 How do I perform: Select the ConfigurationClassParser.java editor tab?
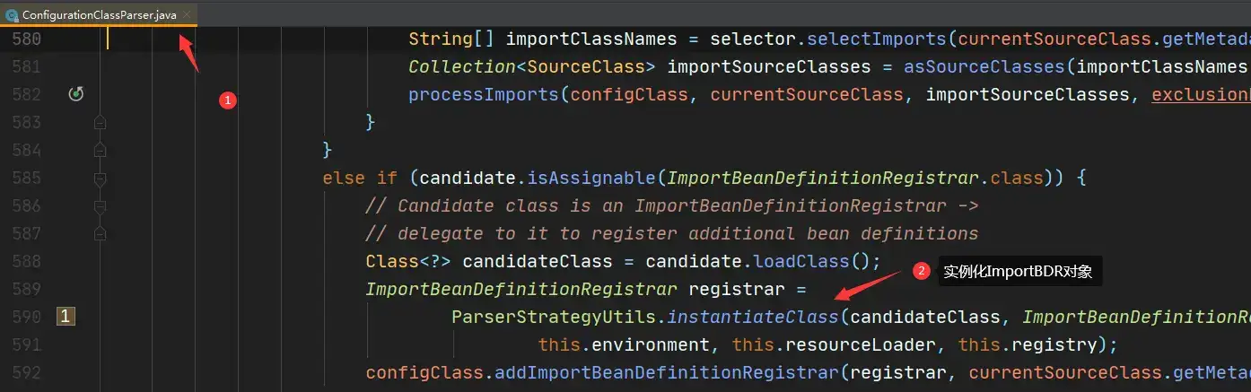click(99, 14)
